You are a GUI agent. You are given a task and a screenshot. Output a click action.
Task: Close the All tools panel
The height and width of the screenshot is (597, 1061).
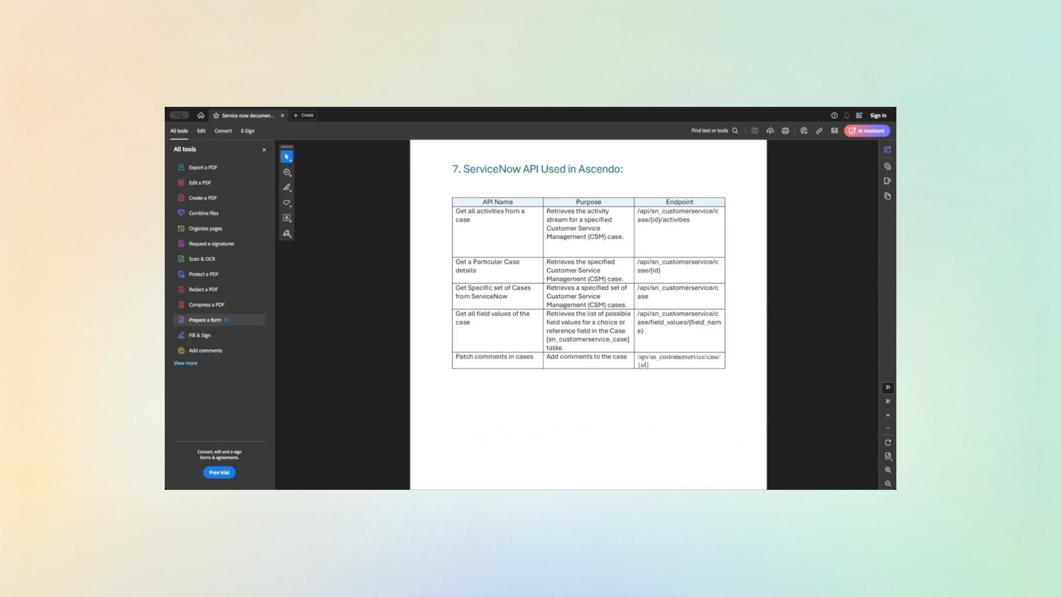coord(264,150)
